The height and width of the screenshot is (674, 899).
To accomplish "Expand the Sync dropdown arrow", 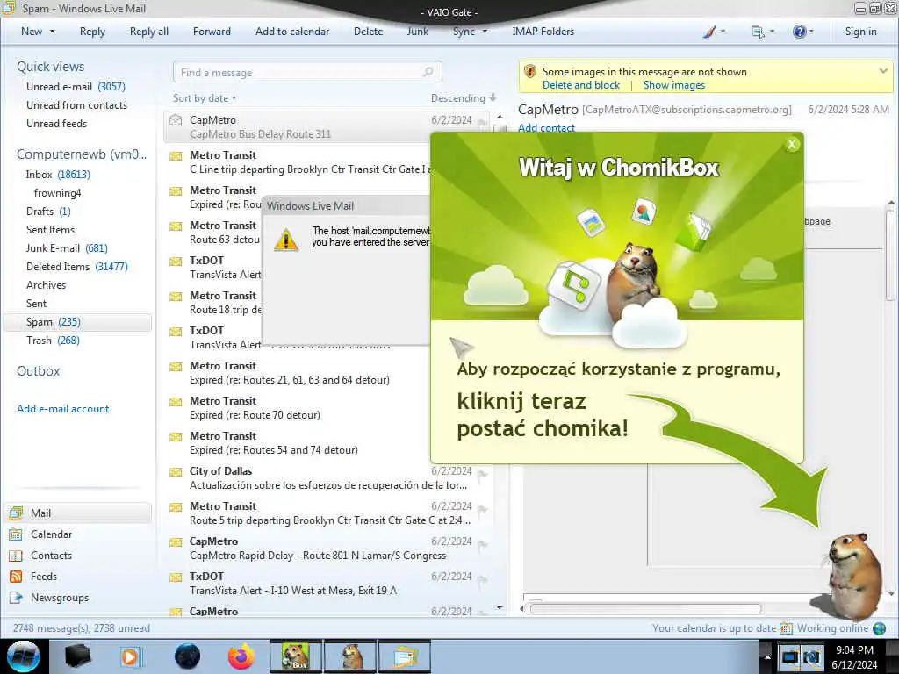I will [x=485, y=32].
